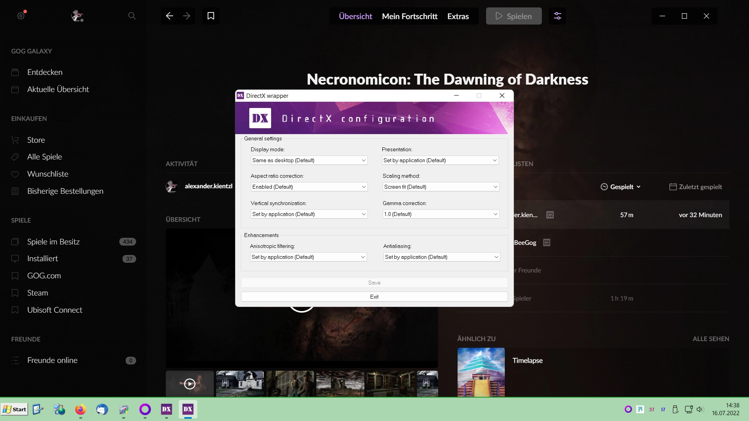Open the Gespielt sort dropdown
Image resolution: width=749 pixels, height=421 pixels.
[620, 187]
